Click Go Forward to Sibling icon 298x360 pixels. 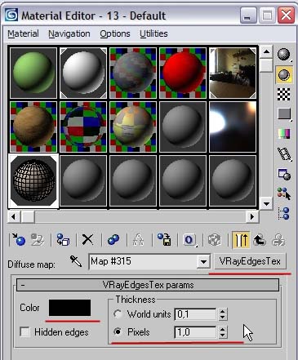pyautogui.click(x=278, y=240)
